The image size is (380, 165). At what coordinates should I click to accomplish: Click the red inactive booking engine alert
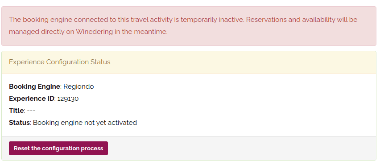(x=189, y=26)
